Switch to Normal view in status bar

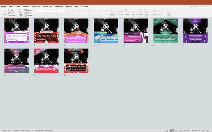coord(167,130)
